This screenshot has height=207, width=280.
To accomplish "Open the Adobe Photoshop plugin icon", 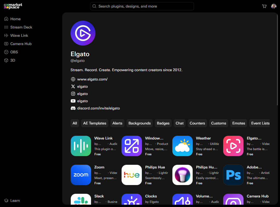I will coord(233,175).
